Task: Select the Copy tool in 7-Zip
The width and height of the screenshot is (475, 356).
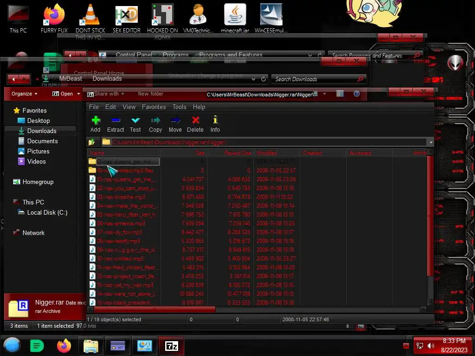Action: [155, 124]
